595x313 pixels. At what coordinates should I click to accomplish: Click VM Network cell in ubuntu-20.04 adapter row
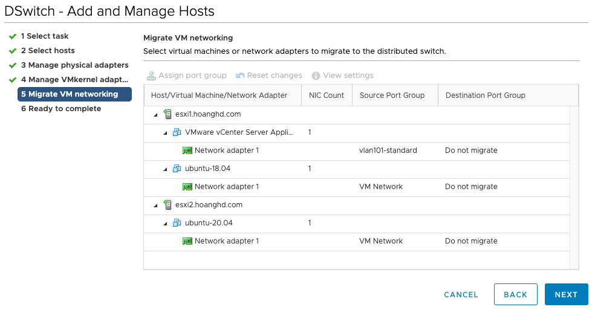pos(381,241)
